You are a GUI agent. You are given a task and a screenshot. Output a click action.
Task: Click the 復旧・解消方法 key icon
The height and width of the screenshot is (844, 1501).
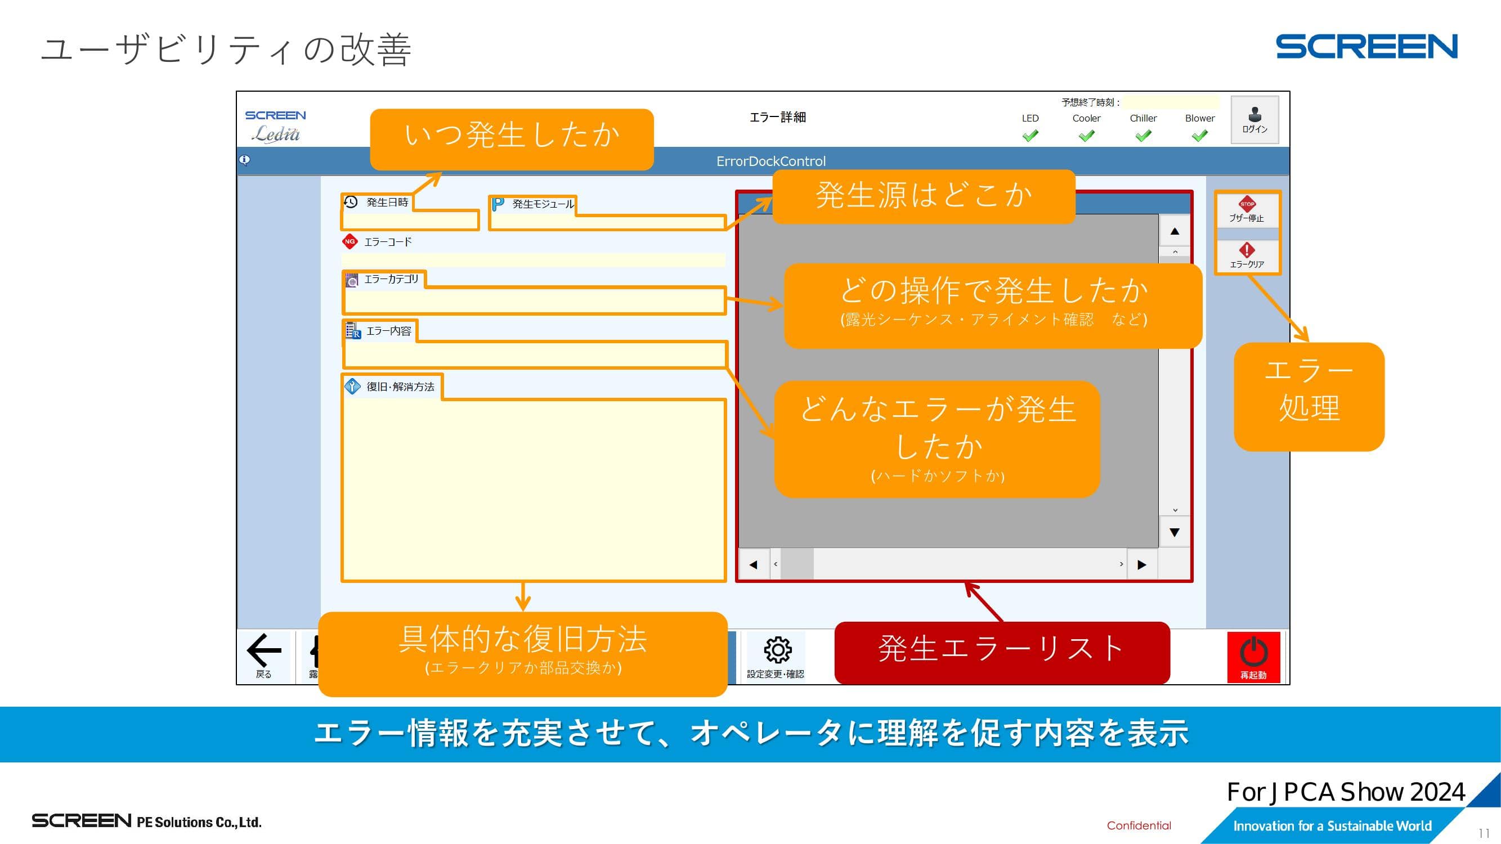pos(352,386)
